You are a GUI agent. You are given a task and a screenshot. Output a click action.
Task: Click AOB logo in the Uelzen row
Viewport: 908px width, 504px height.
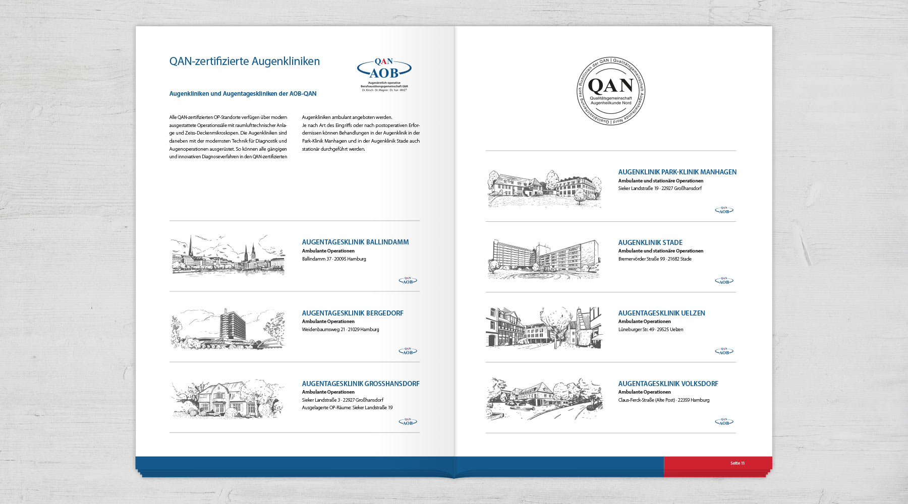tap(724, 351)
